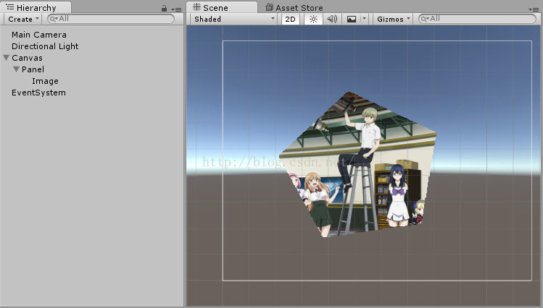543x308 pixels.
Task: Open the Gizmos dropdown
Action: (393, 19)
